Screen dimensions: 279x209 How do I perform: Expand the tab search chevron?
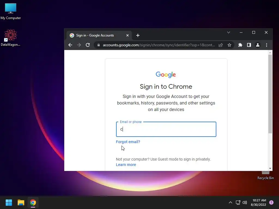coord(229,32)
